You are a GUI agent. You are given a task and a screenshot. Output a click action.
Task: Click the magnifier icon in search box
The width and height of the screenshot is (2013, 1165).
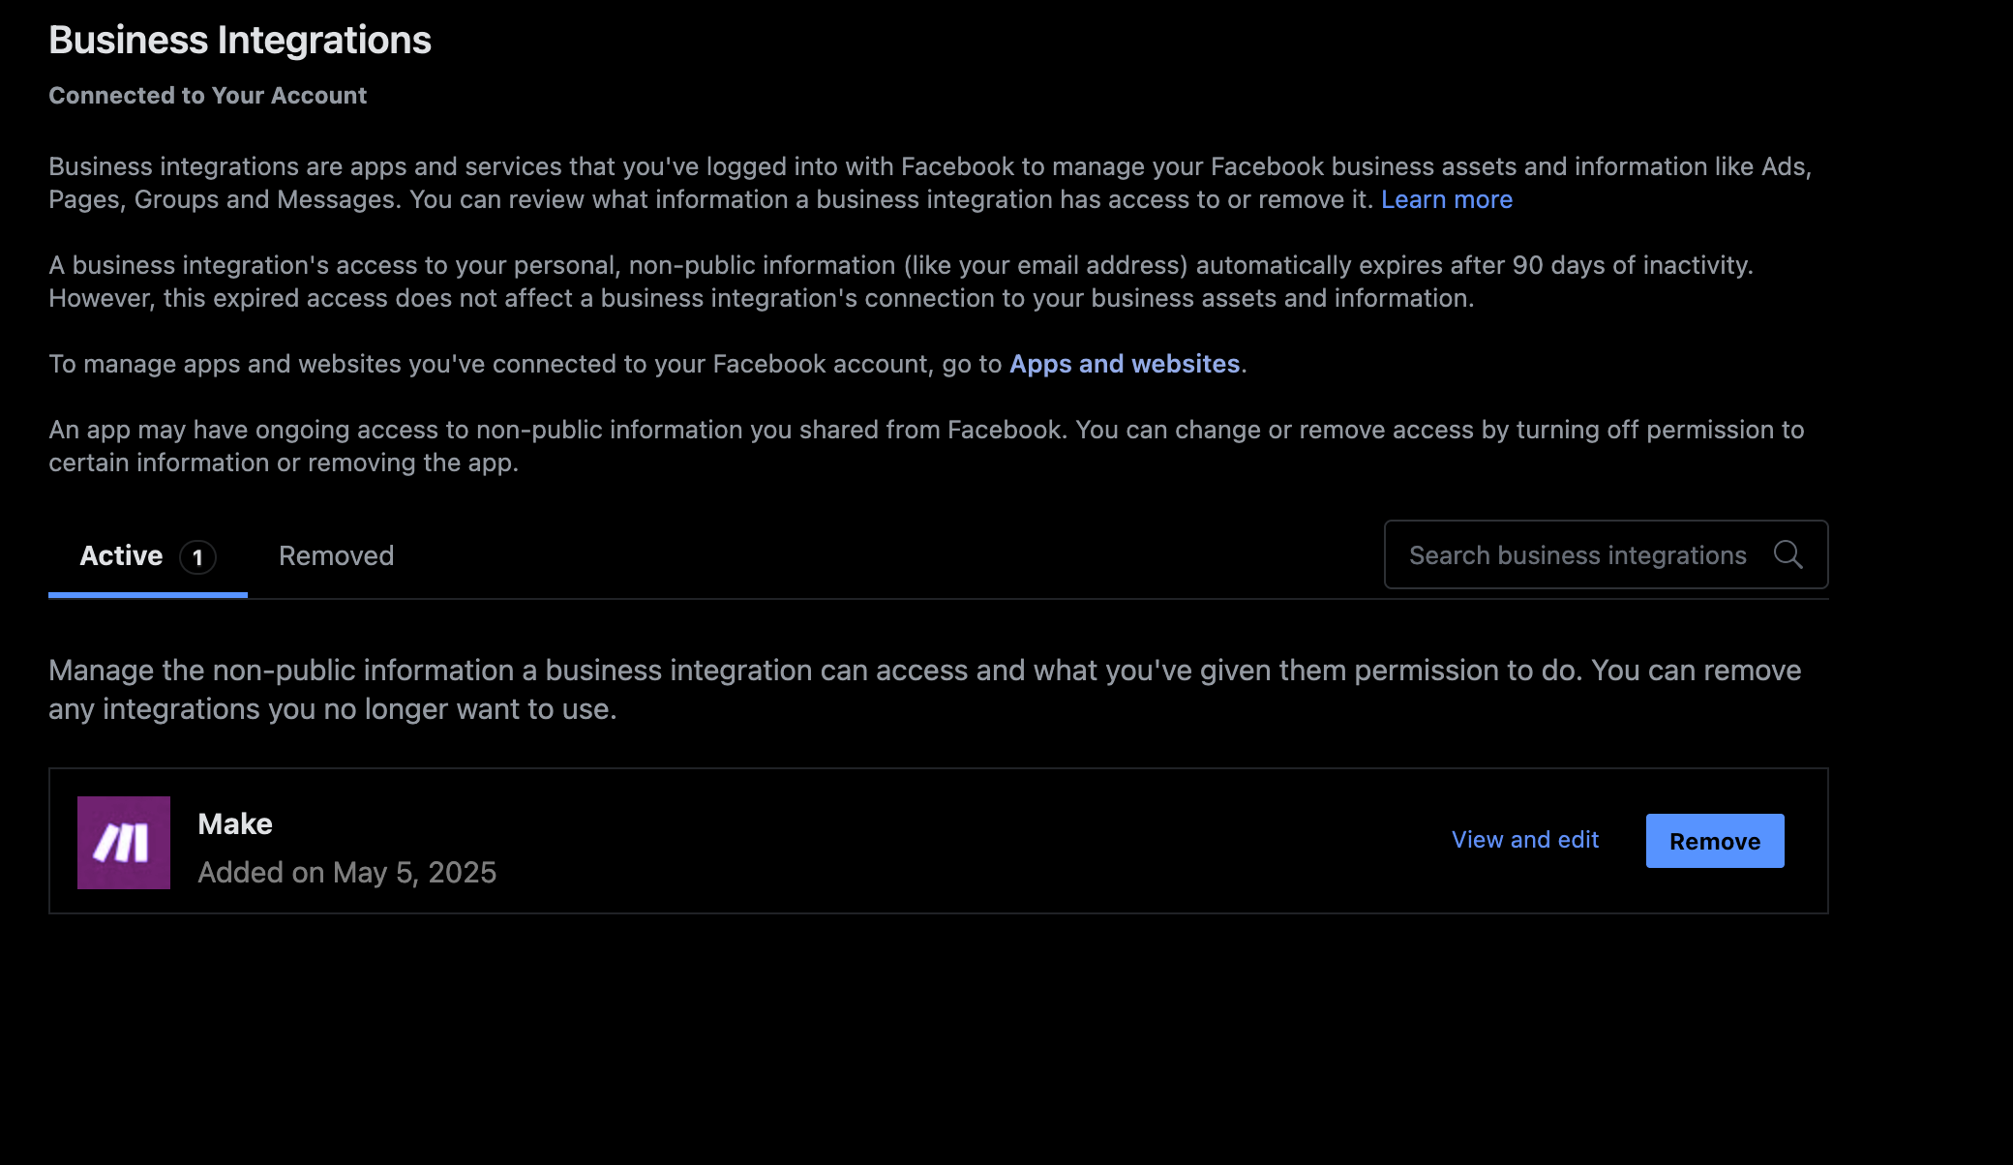click(x=1788, y=554)
